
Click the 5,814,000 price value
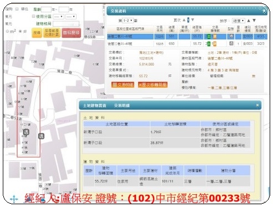pos(146,64)
